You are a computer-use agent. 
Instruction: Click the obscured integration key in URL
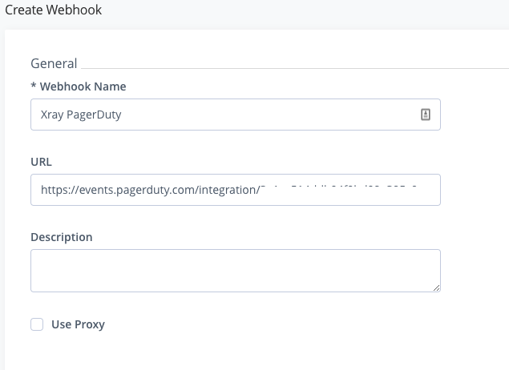338,187
